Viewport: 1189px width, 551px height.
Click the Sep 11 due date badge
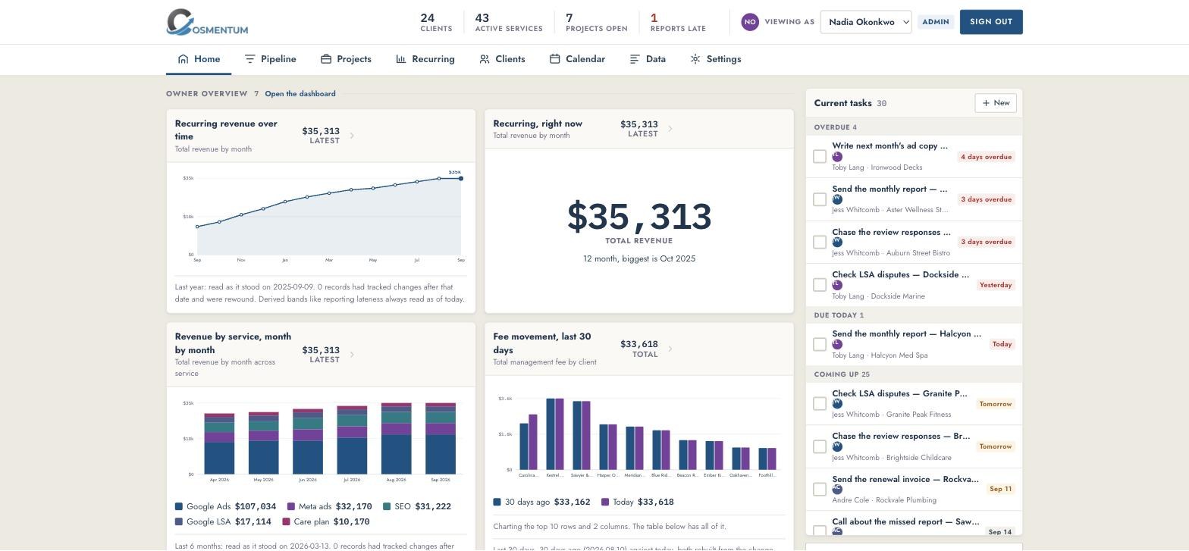[x=1001, y=489]
